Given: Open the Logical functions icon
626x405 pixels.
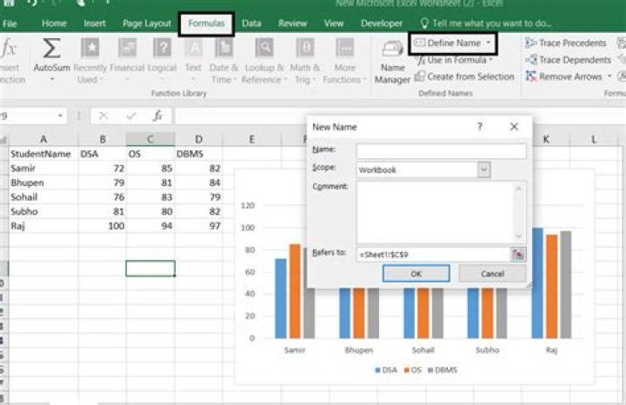Looking at the screenshot, I should click(162, 49).
